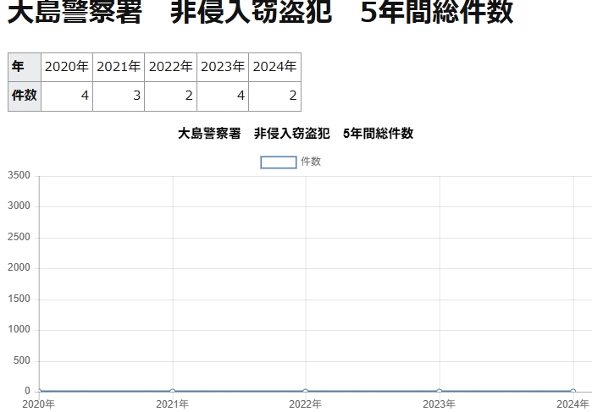
Task: Click the 2022年 x-axis label
Action: pyautogui.click(x=306, y=404)
